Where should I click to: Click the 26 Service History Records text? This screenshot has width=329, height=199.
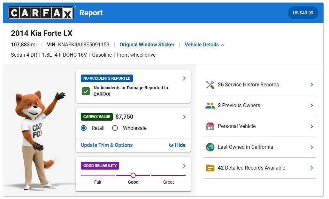pyautogui.click(x=249, y=85)
